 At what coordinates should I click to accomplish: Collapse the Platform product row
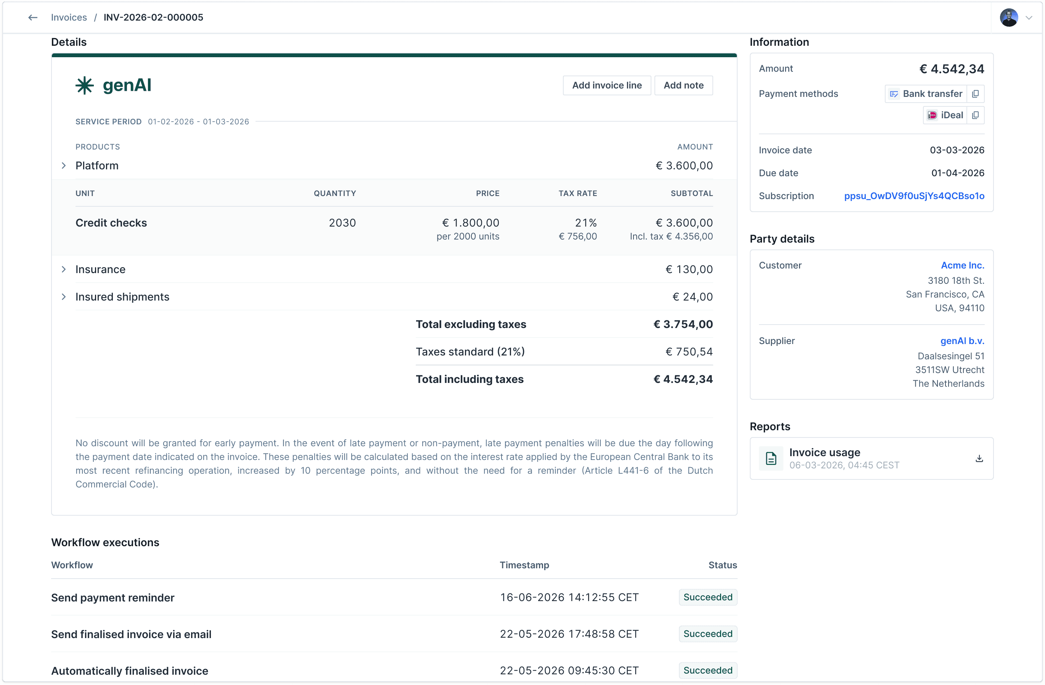pyautogui.click(x=64, y=166)
